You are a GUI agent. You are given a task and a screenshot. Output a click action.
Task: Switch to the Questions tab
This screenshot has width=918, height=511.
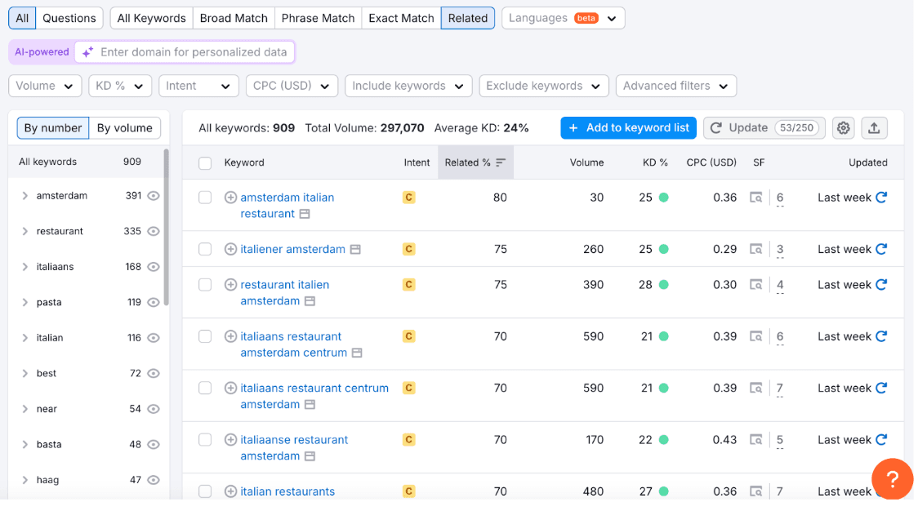[x=69, y=18]
